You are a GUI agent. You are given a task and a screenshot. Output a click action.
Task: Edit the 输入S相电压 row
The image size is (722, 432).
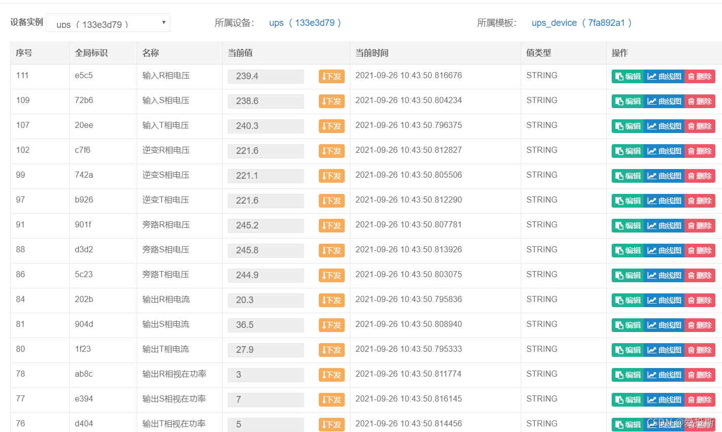tap(628, 101)
